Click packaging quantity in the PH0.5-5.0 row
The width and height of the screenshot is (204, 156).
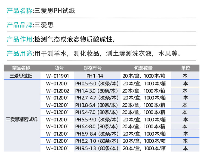[144, 84]
